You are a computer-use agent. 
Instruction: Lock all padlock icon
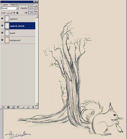point(17,13)
